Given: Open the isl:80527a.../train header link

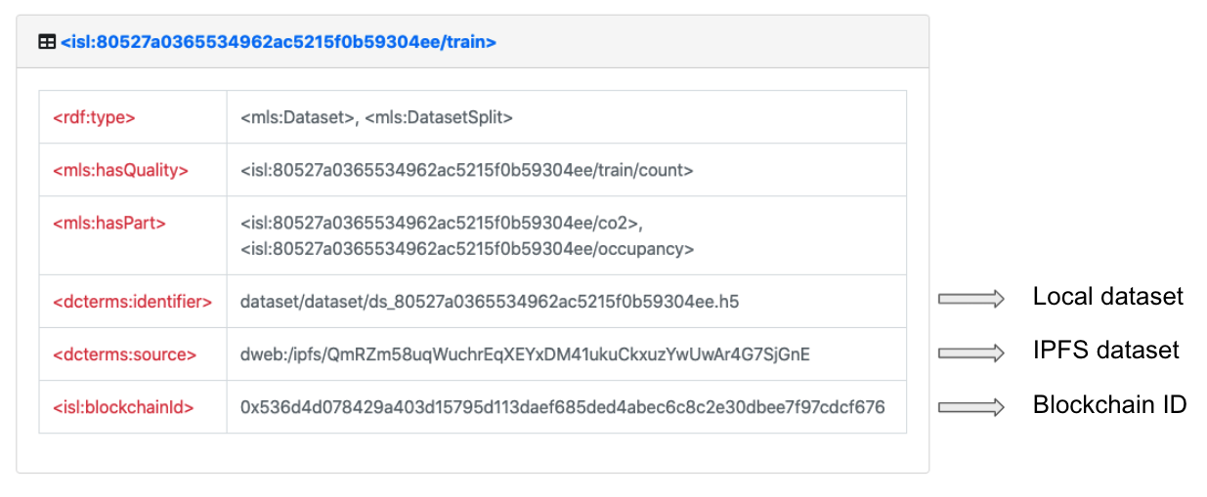Looking at the screenshot, I should point(279,42).
